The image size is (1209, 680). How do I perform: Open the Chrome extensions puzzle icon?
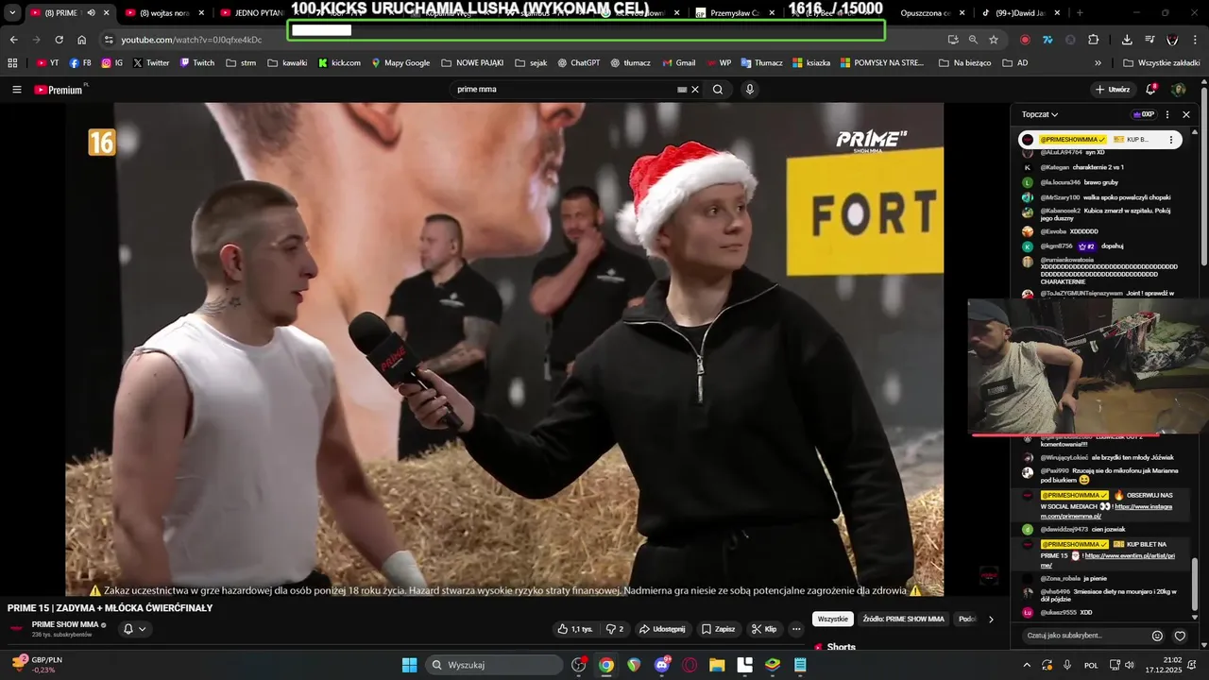pos(1093,40)
